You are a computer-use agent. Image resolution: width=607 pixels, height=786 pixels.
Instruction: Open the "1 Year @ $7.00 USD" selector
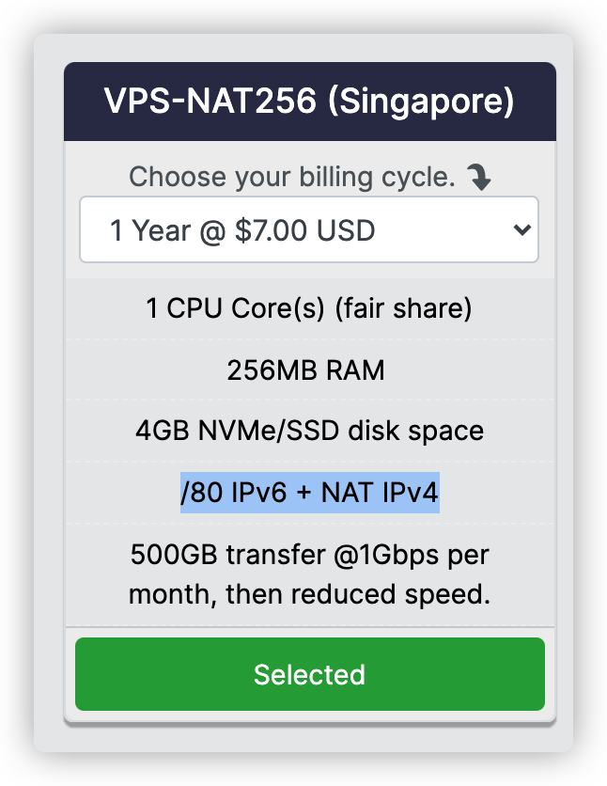point(308,230)
